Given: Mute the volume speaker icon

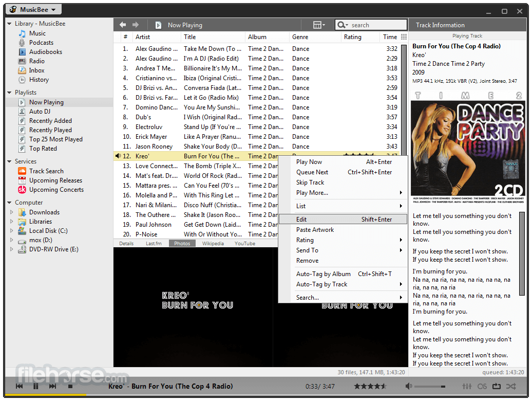Looking at the screenshot, I should click(409, 386).
